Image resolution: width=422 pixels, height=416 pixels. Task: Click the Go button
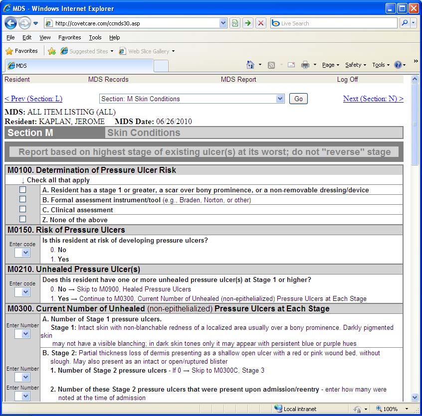(298, 99)
